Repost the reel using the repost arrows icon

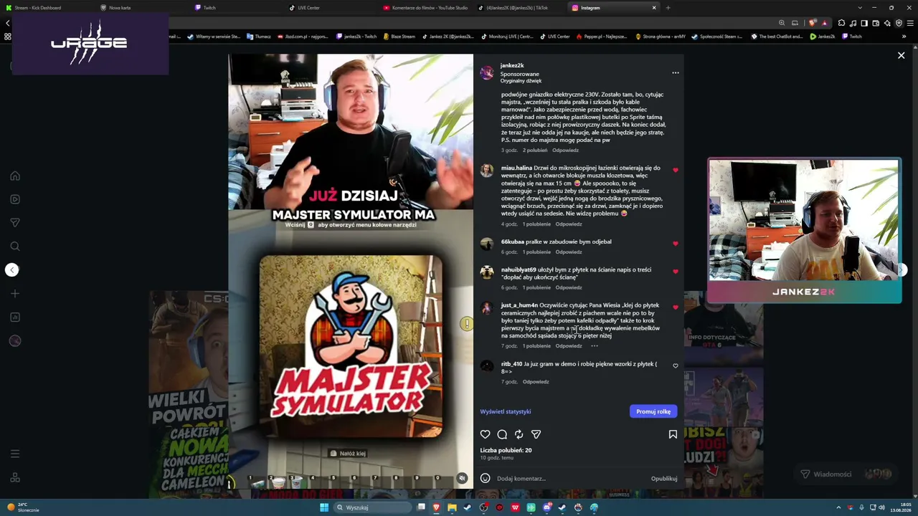pyautogui.click(x=519, y=434)
